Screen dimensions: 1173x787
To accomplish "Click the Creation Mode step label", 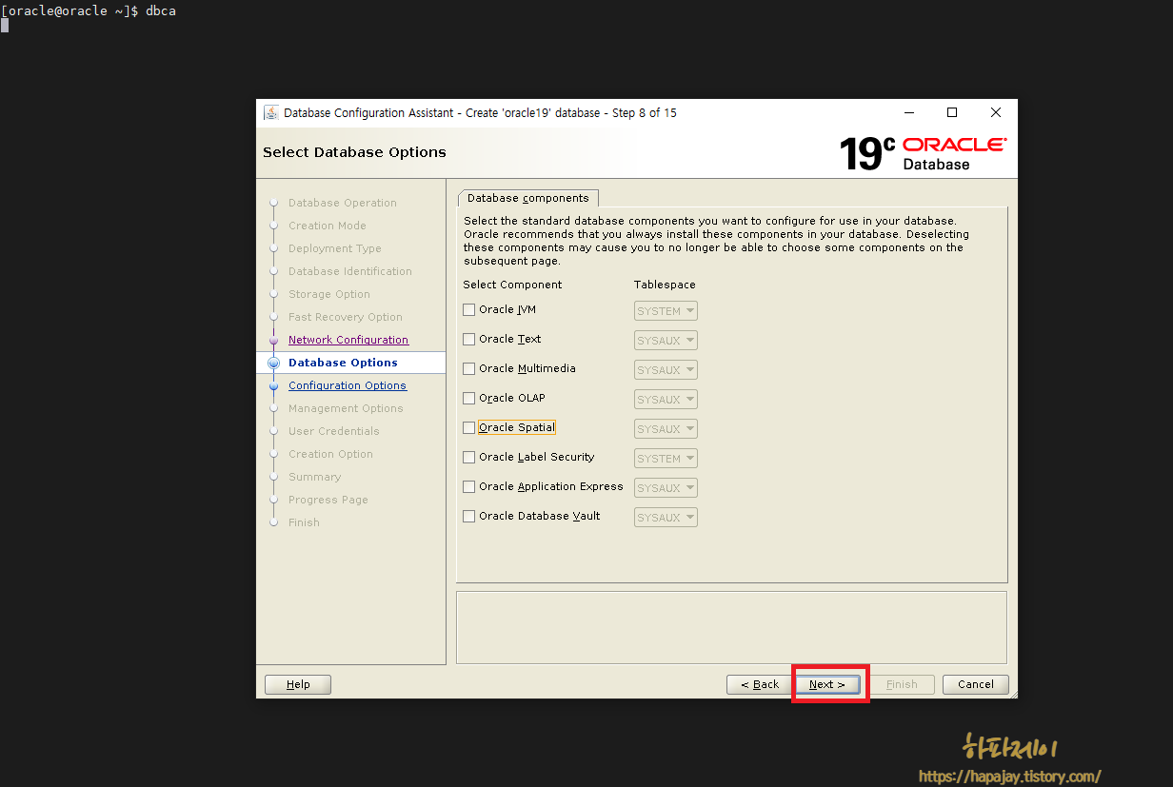I will pos(328,226).
